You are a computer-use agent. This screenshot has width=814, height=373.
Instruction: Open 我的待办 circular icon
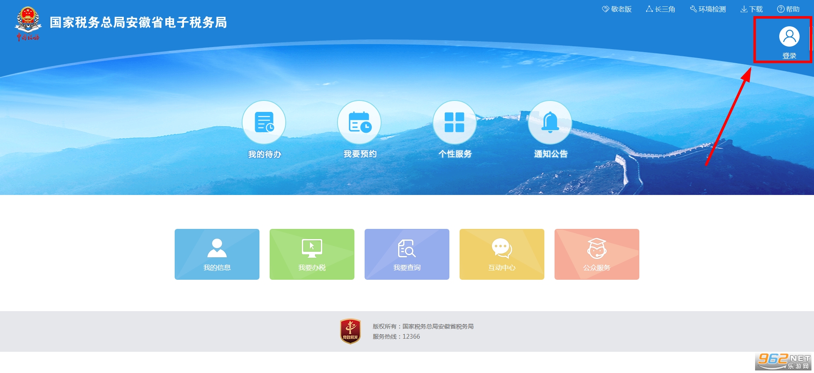click(x=264, y=122)
